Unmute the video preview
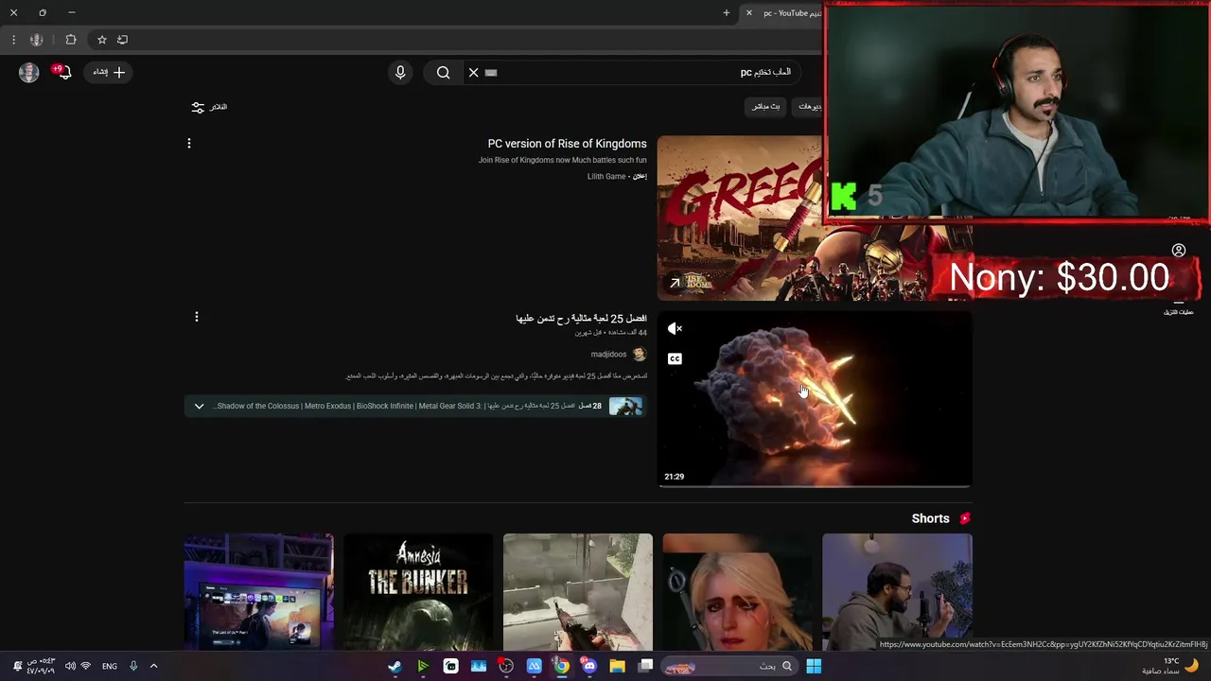 tap(675, 329)
